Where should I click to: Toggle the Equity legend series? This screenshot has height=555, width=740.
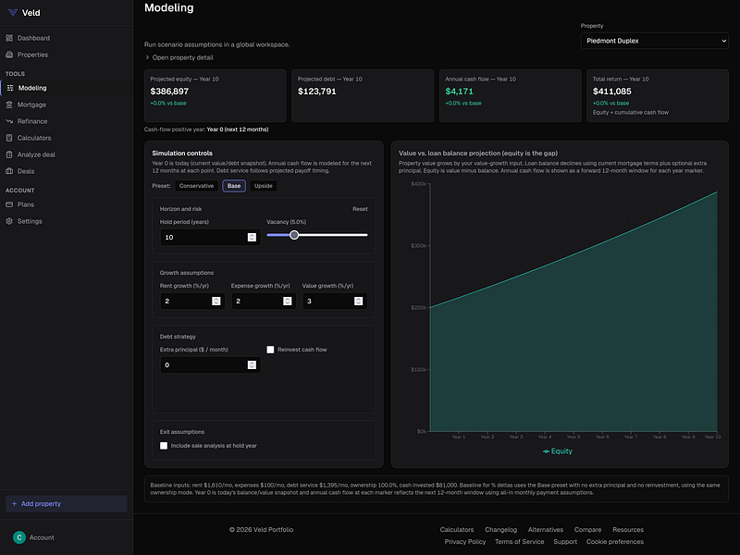(x=558, y=451)
